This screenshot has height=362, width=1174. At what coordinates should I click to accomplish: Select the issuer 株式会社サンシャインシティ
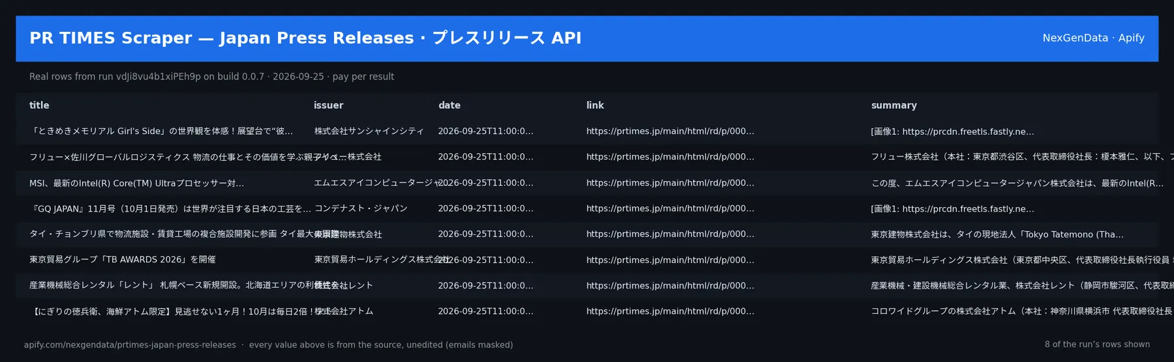(x=369, y=131)
